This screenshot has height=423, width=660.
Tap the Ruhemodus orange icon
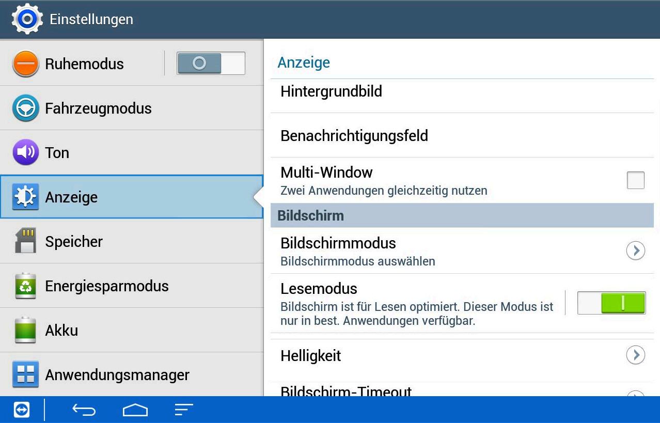pyautogui.click(x=25, y=64)
